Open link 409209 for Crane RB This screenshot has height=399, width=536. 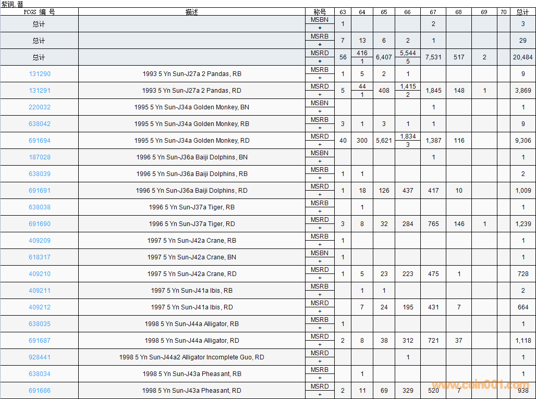click(x=40, y=241)
